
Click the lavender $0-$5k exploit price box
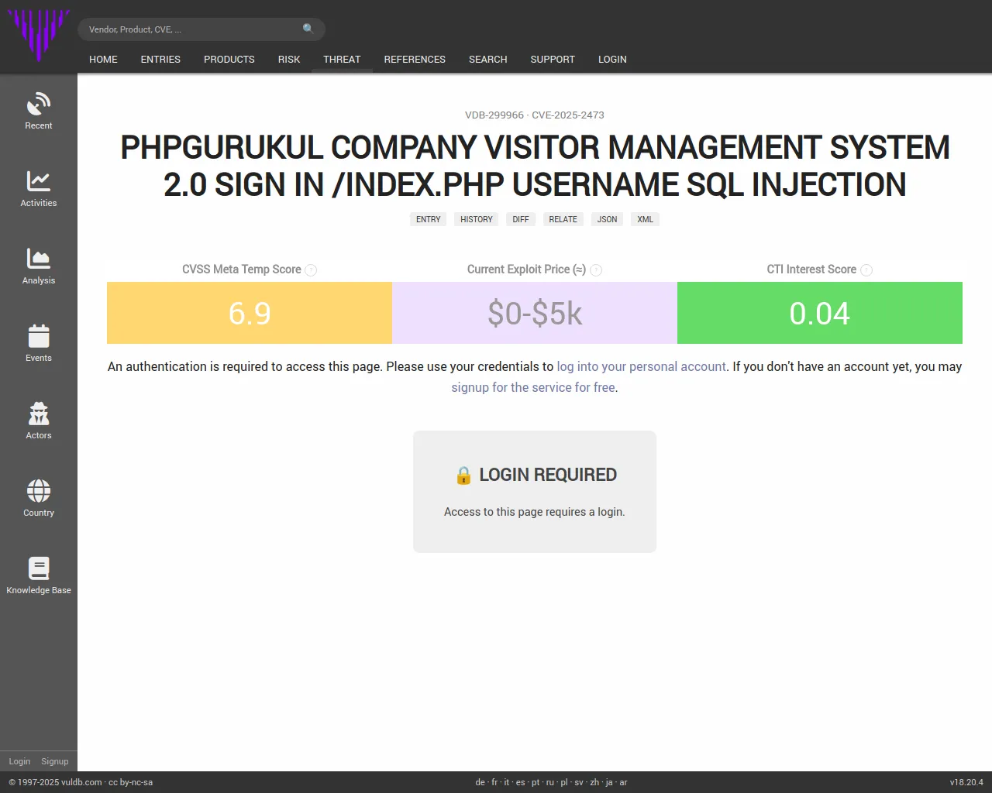pyautogui.click(x=535, y=313)
